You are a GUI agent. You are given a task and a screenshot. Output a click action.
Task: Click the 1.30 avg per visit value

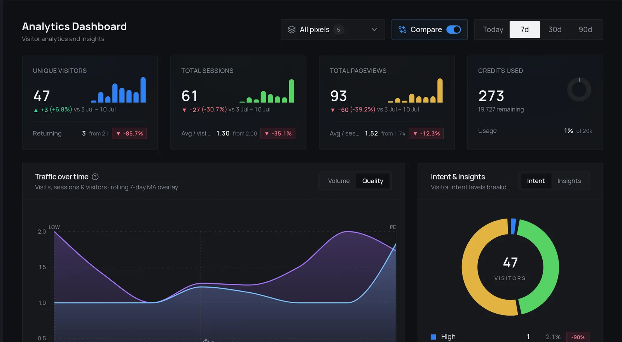coord(223,134)
